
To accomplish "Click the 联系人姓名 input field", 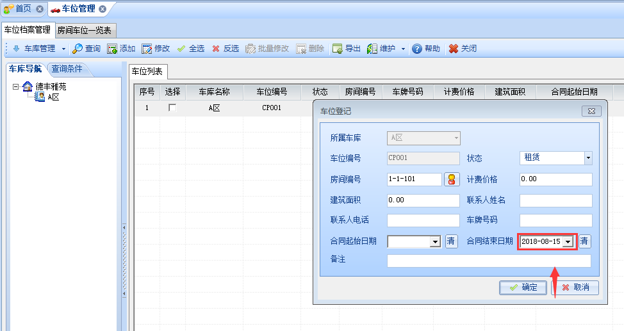I will tap(556, 200).
